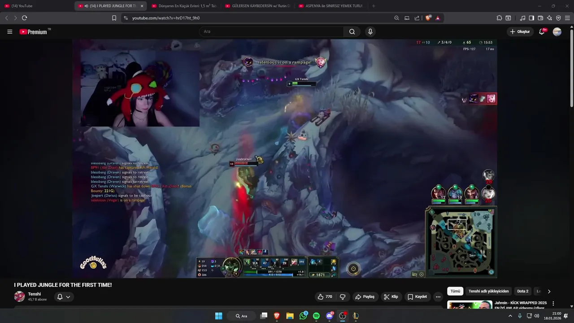Viewport: 574px width, 323px height.
Task: Select the Dota 2 filter chip
Action: [523, 291]
